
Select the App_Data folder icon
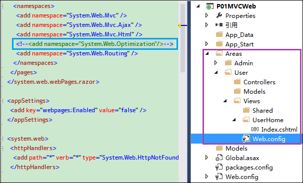219,34
